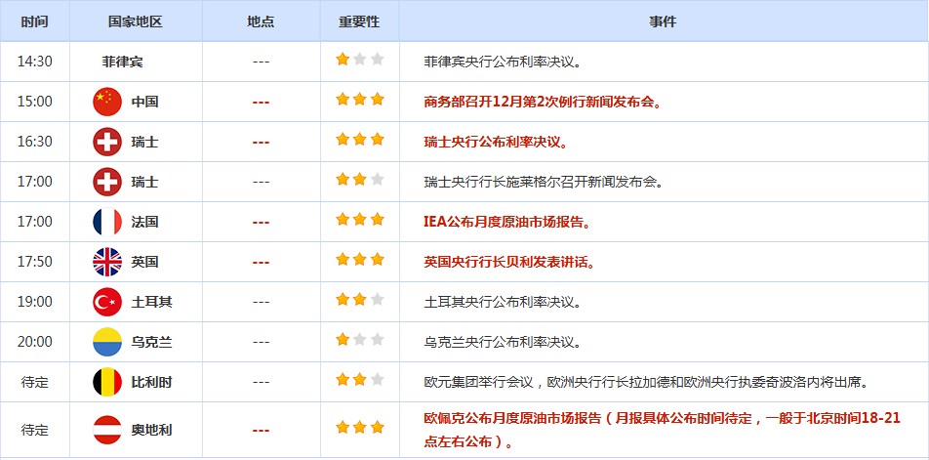929x460 pixels.
Task: Open the OPEC monthly oil report event
Action: click(x=662, y=419)
